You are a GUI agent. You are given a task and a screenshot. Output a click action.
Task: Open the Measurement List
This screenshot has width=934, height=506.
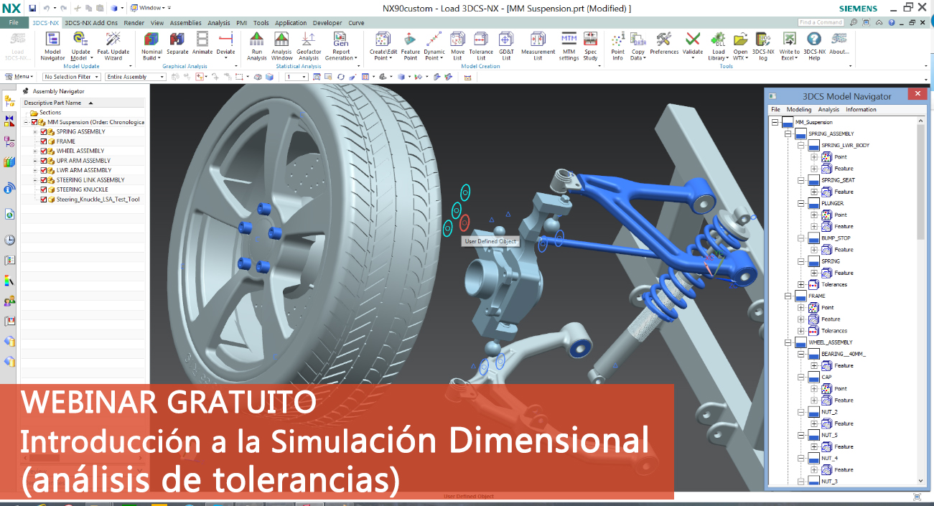(x=538, y=45)
